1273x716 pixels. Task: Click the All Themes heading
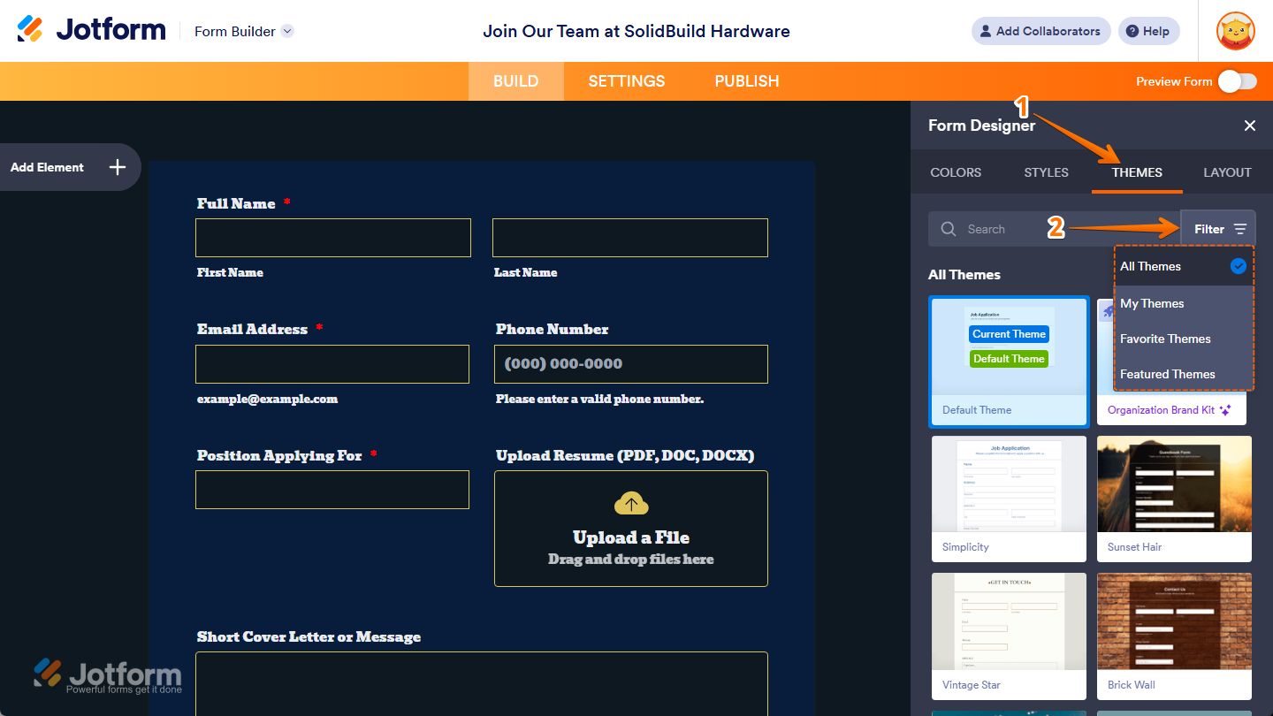pyautogui.click(x=964, y=275)
